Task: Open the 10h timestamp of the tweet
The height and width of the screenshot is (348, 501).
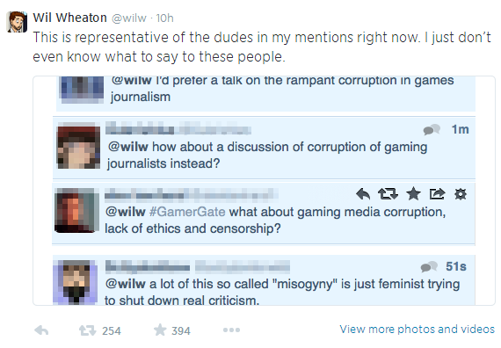Action: tap(164, 18)
